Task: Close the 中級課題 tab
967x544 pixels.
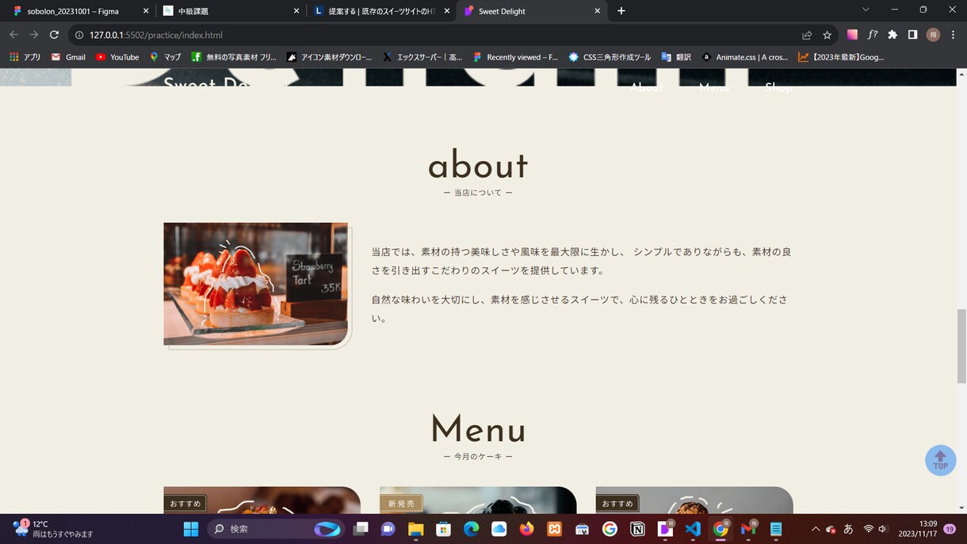Action: 296,11
